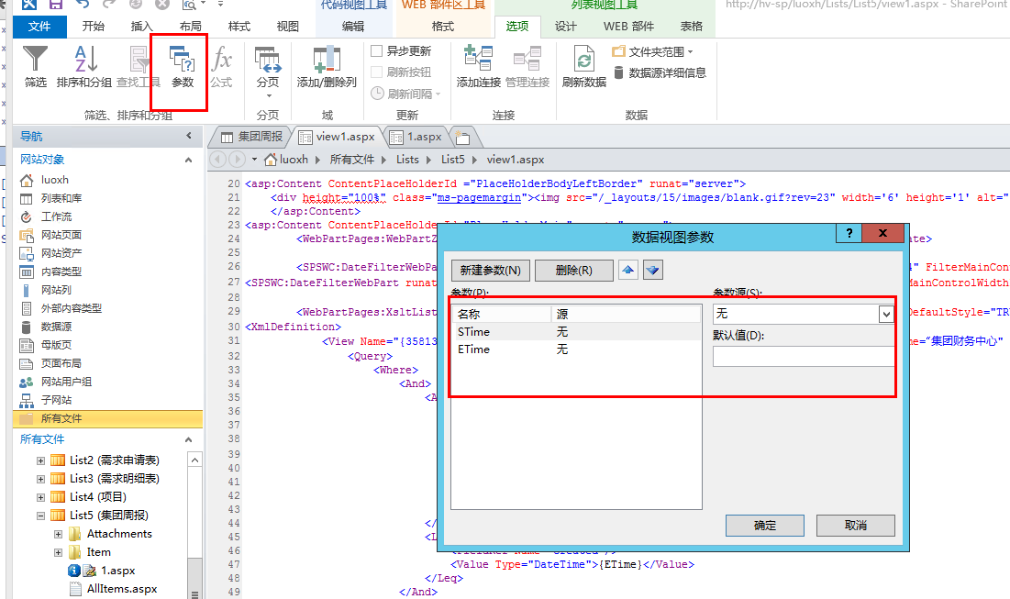Click the 确定 button in dialog

(x=764, y=526)
